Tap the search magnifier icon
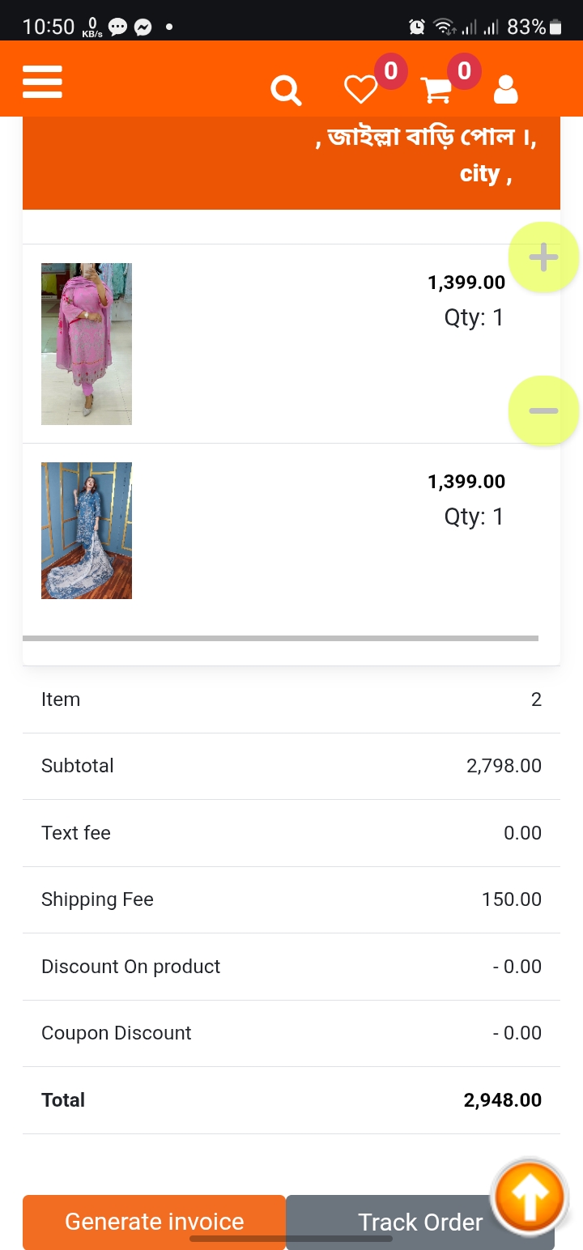583x1250 pixels. [x=286, y=91]
